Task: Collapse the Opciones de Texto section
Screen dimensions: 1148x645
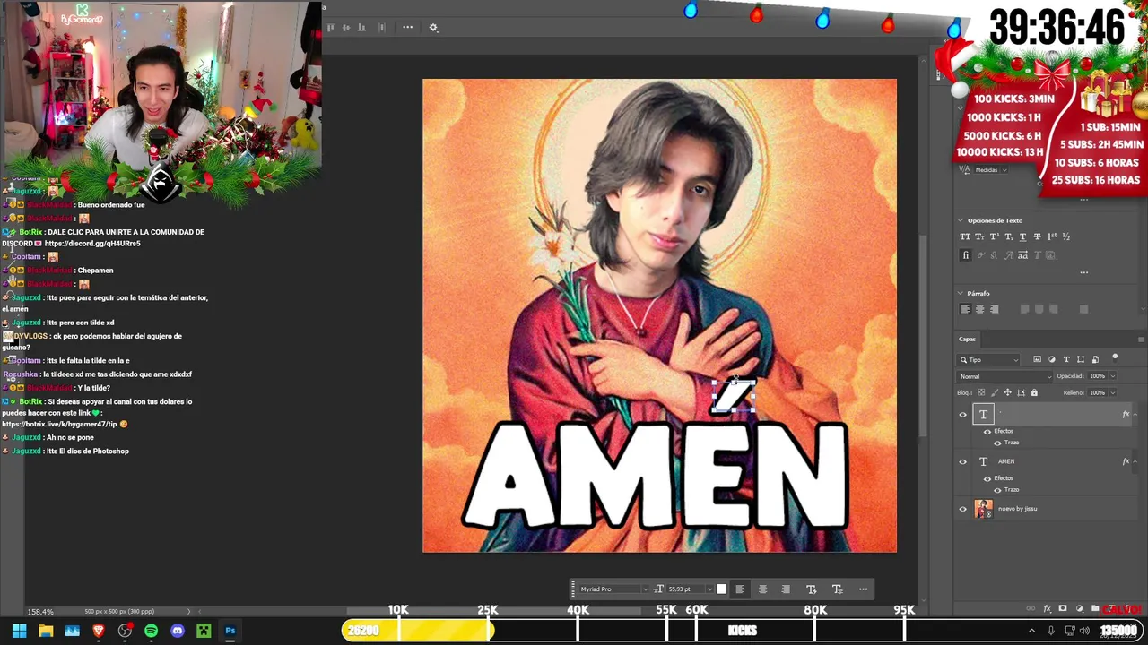Action: pos(961,220)
